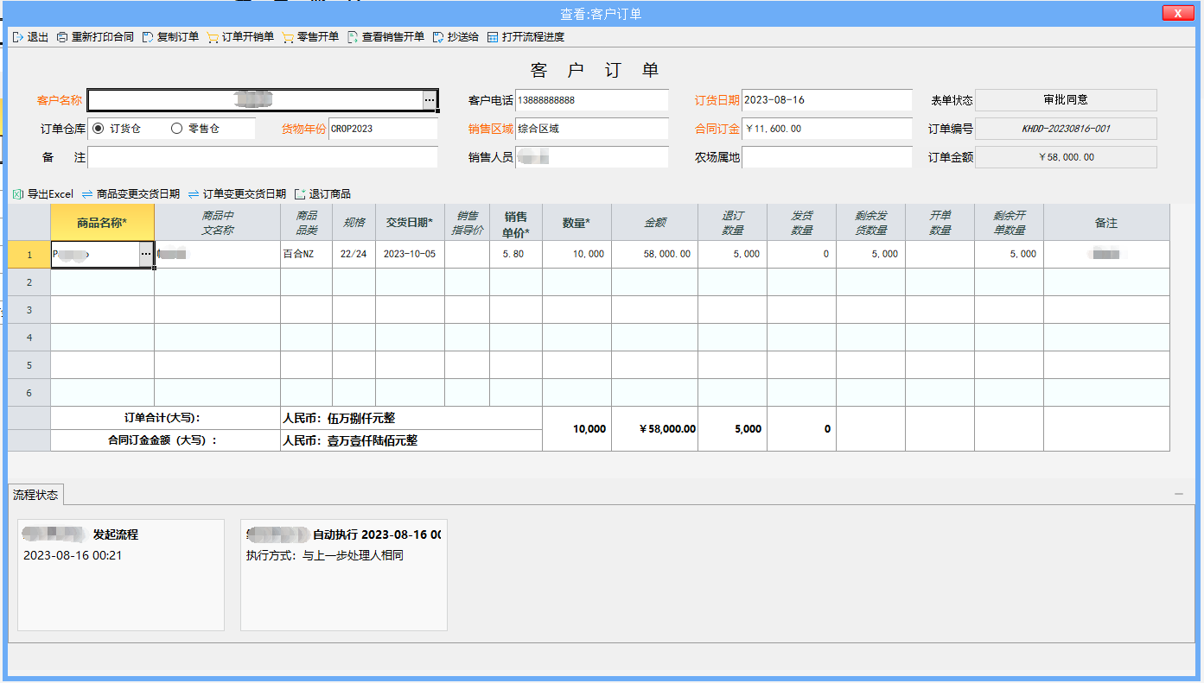Click the 抄送给 forward icon
This screenshot has width=1204, height=683.
click(438, 37)
